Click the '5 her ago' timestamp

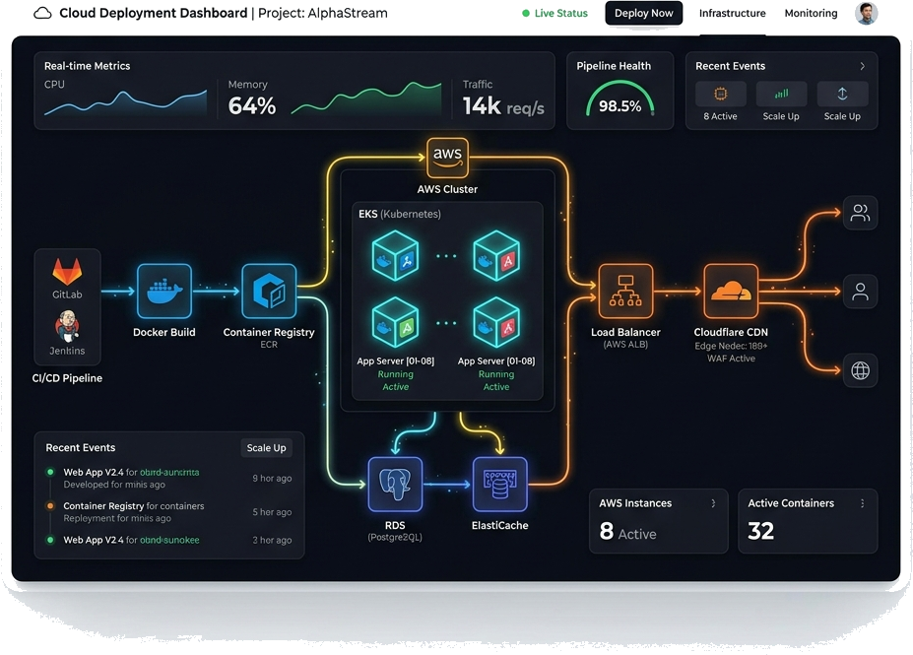pos(272,512)
